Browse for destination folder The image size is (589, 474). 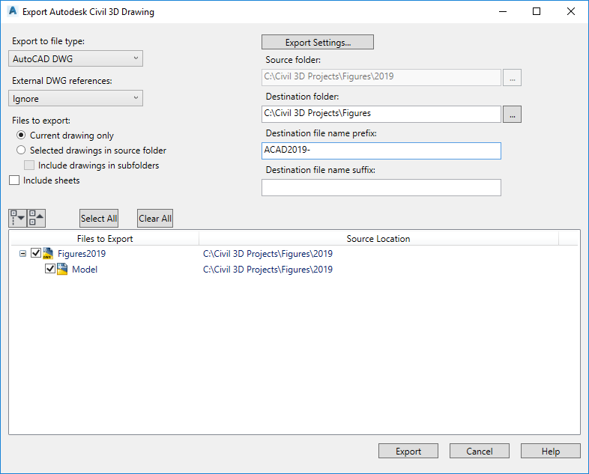click(512, 114)
